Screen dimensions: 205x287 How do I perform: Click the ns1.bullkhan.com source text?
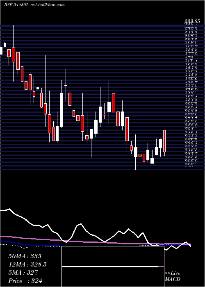(47, 5)
